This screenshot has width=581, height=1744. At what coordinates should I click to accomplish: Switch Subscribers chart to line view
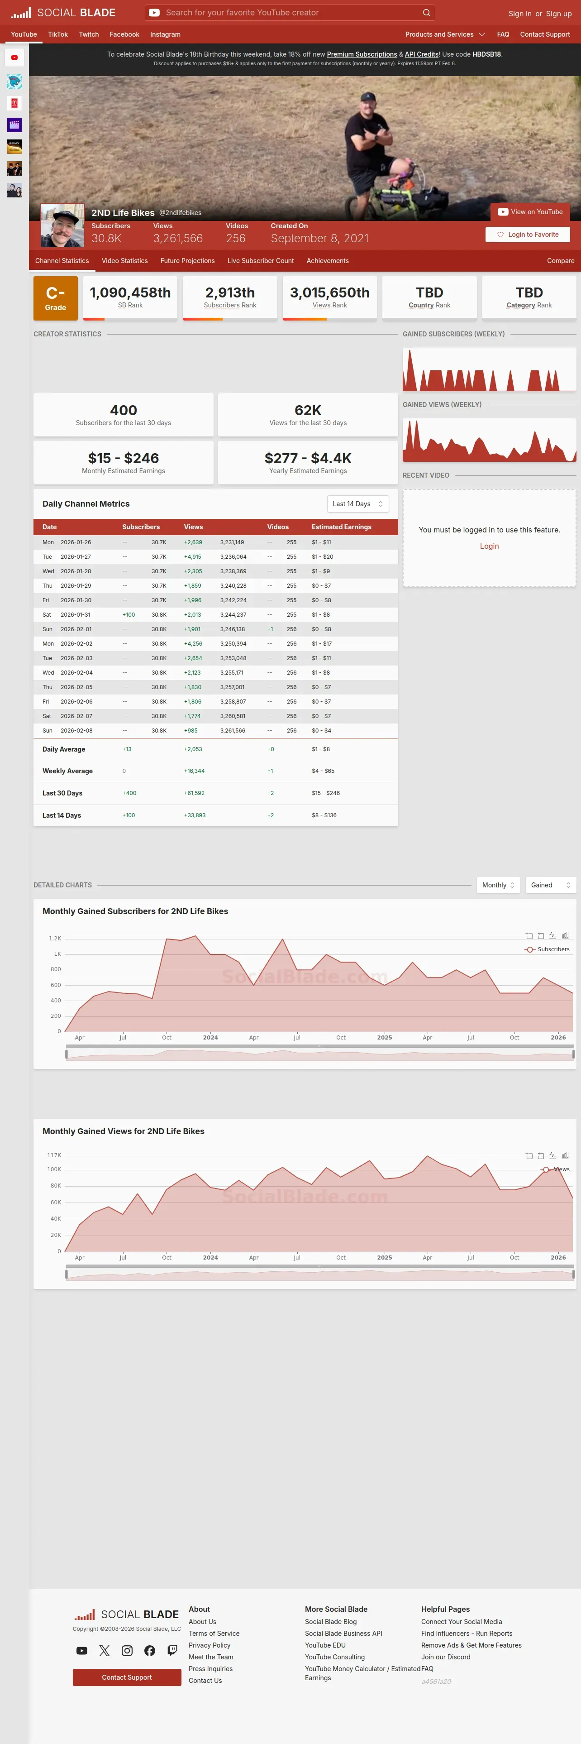point(552,936)
